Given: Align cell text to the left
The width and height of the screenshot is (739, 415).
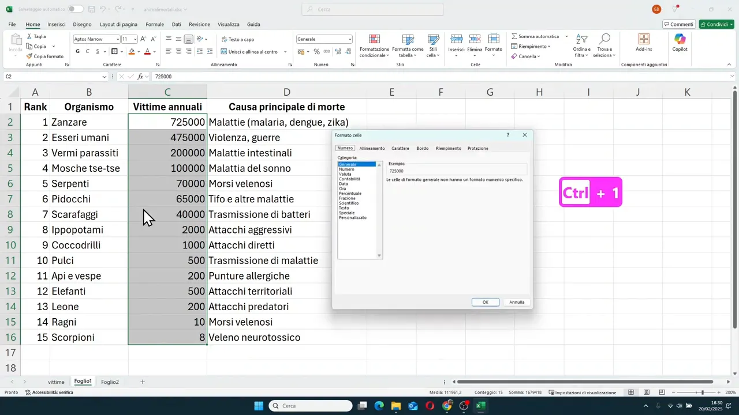Looking at the screenshot, I should pyautogui.click(x=169, y=51).
